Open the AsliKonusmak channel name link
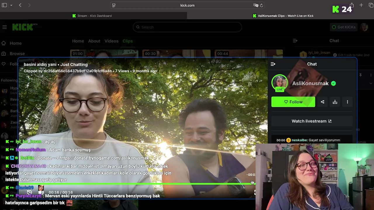 [x=310, y=83]
